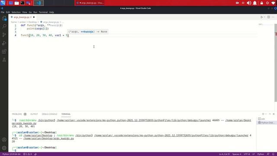
Task: Click Python 3.9.9 64-bit interpreter in status bar
Action: coord(12,154)
